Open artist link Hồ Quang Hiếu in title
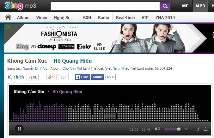The width and height of the screenshot is (214, 138). (73, 60)
